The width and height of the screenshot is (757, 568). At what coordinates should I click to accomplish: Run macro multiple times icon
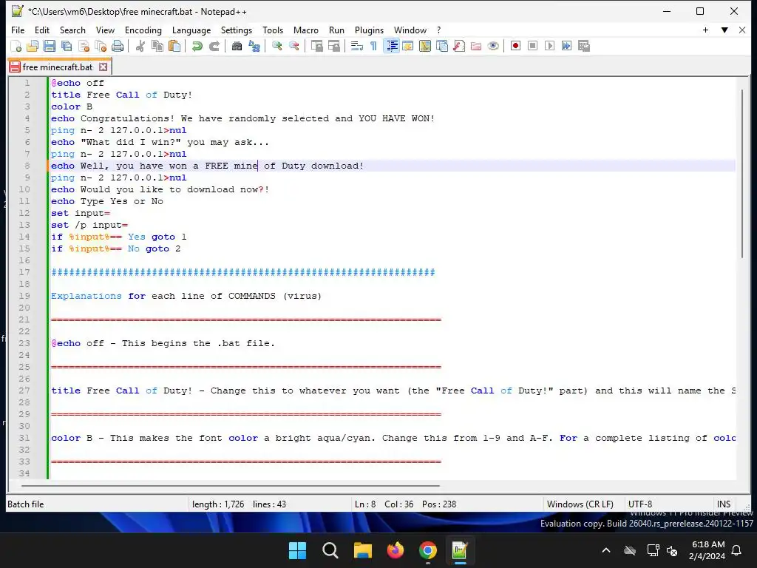(x=566, y=46)
